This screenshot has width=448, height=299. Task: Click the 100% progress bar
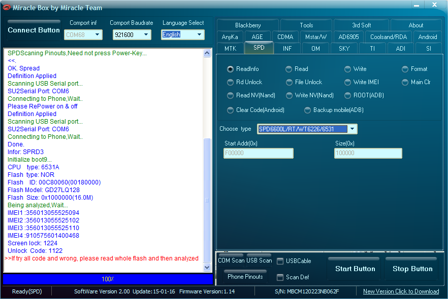[x=108, y=279]
